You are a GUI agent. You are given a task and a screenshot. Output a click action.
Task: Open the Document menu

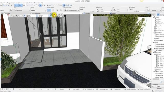click(x=14, y=3)
